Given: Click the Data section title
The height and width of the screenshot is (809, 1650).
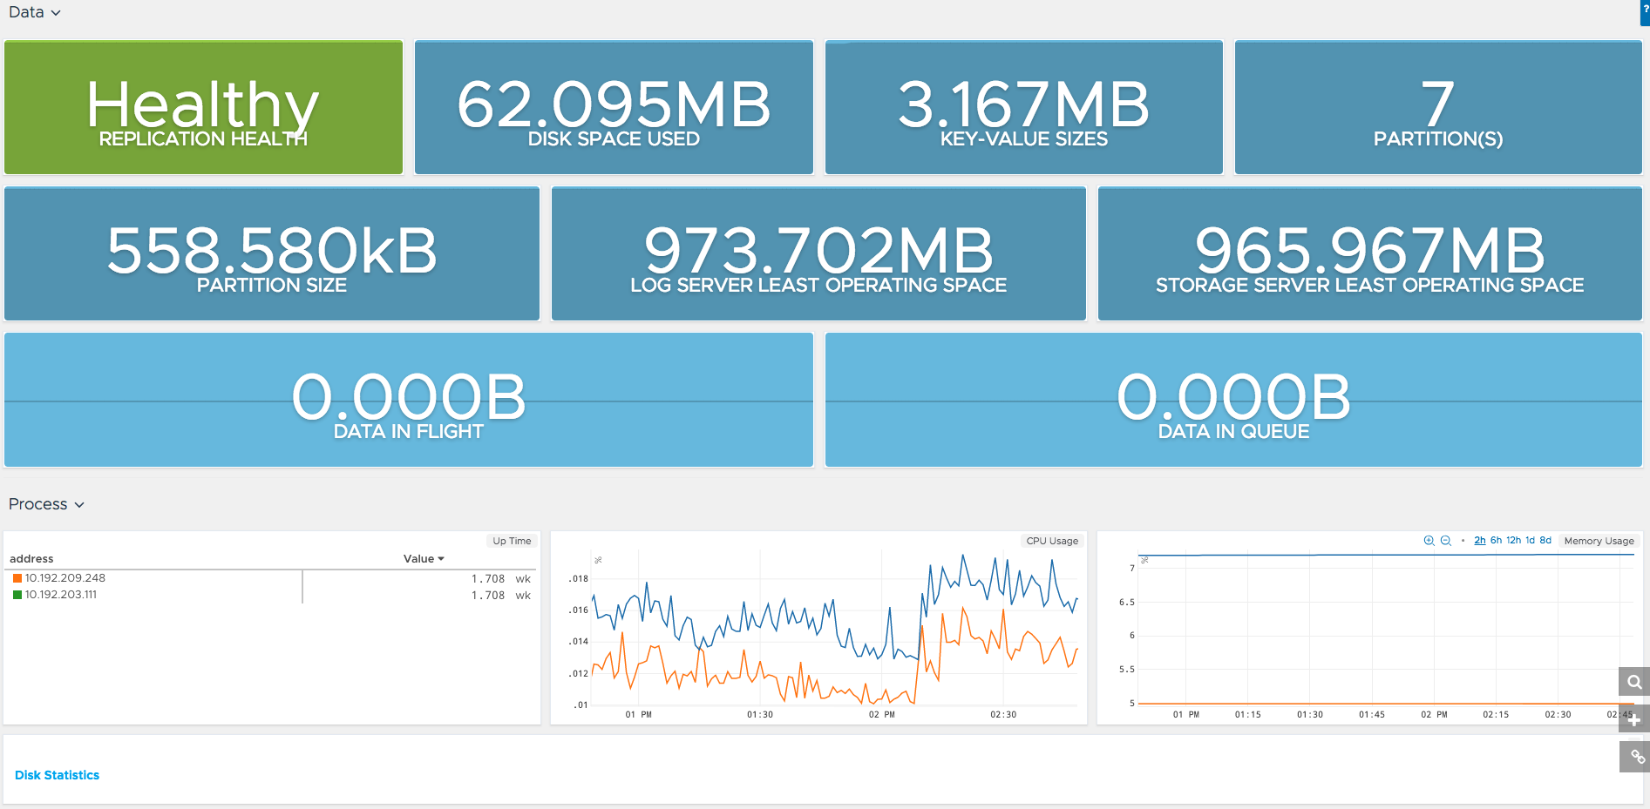Looking at the screenshot, I should coord(26,12).
